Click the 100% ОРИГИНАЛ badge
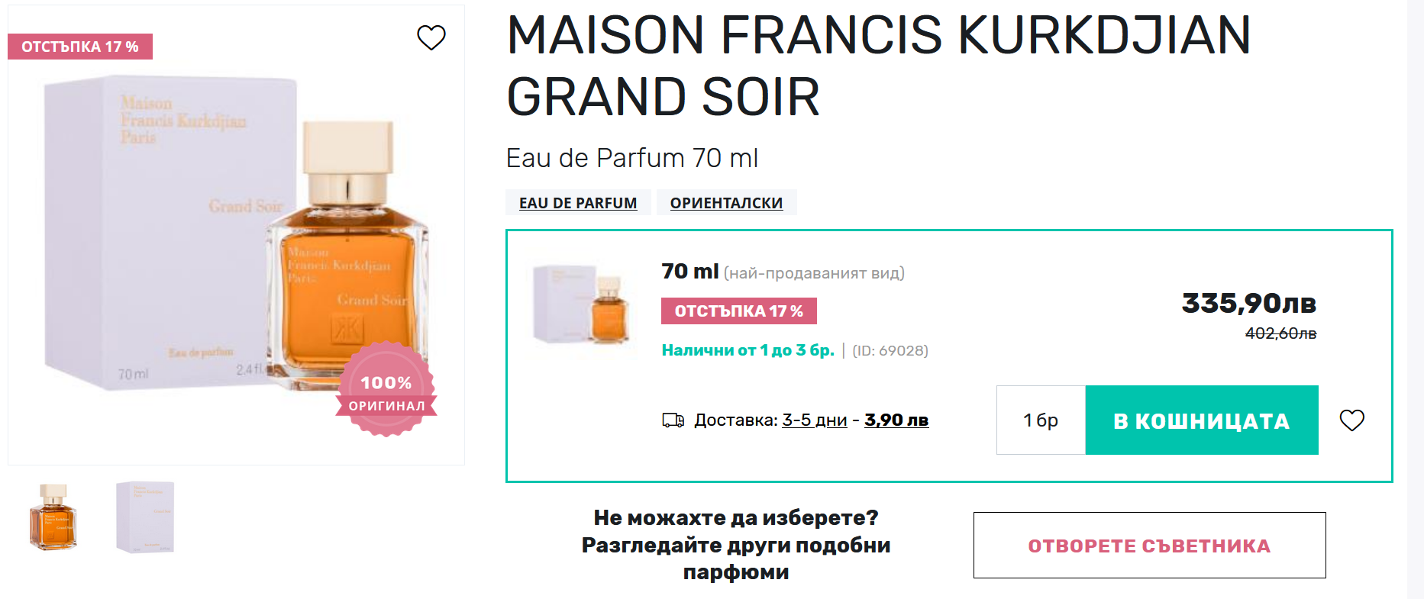Image resolution: width=1424 pixels, height=599 pixels. pos(386,390)
